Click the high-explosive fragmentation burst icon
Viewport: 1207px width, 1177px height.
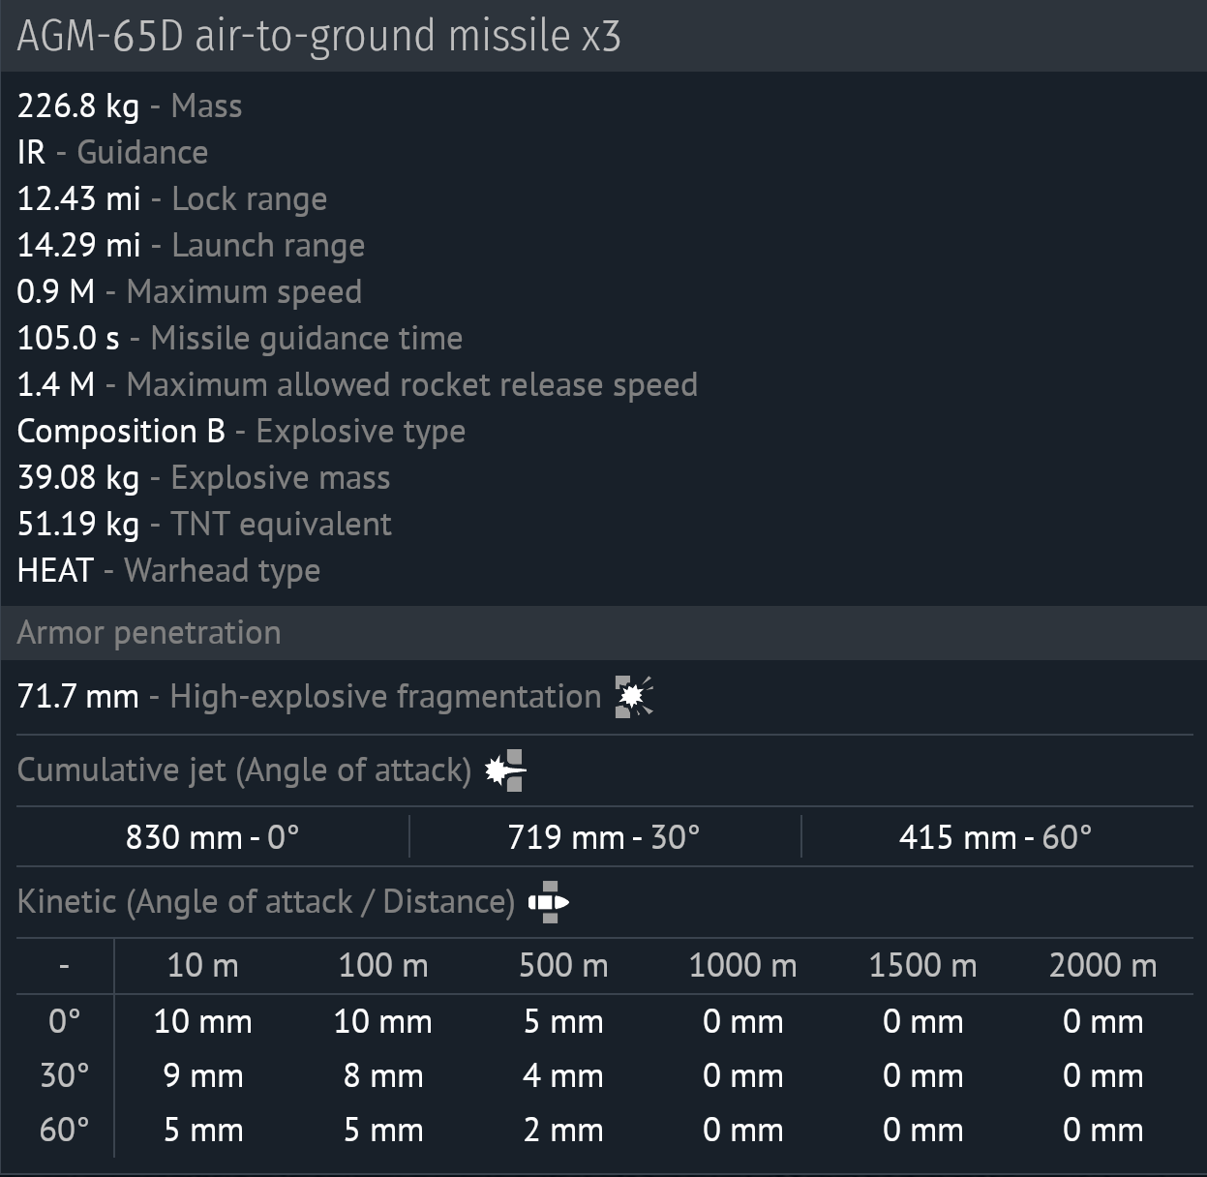pos(634,697)
